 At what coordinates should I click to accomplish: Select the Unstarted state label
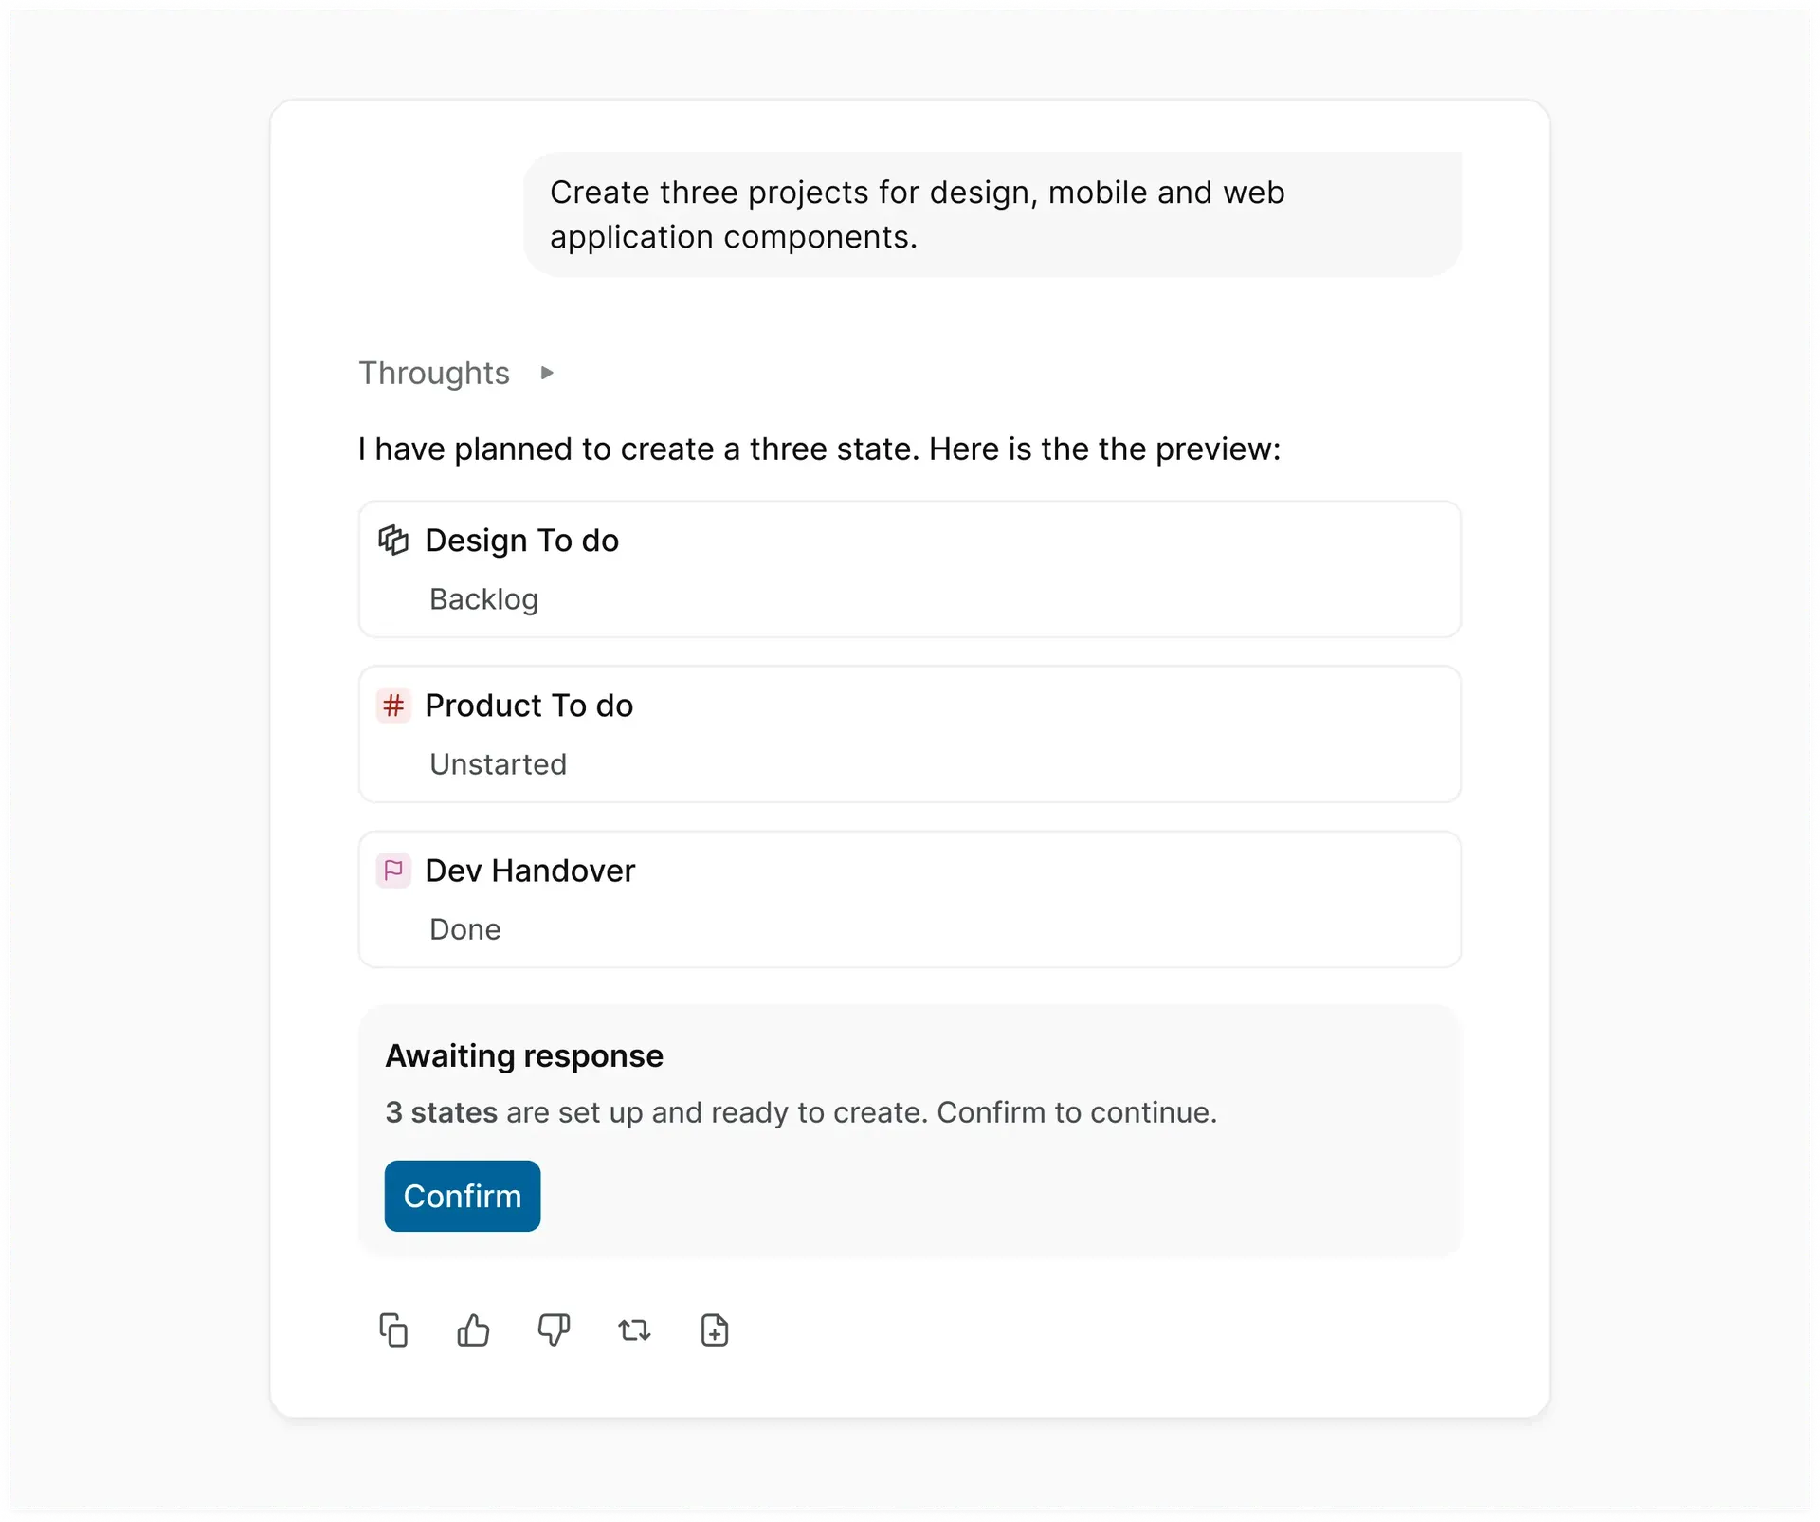[x=498, y=764]
